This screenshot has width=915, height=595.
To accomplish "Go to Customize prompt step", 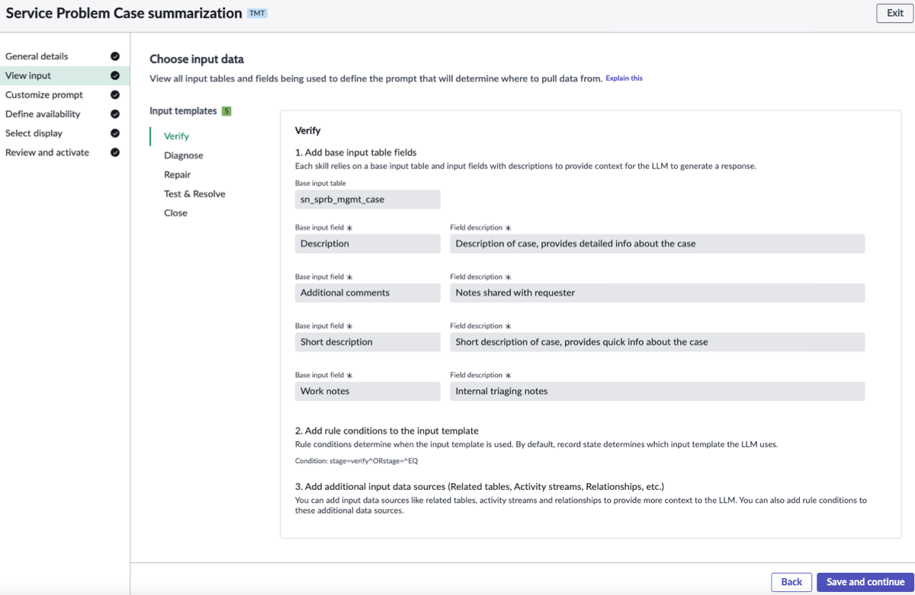I will pos(44,95).
